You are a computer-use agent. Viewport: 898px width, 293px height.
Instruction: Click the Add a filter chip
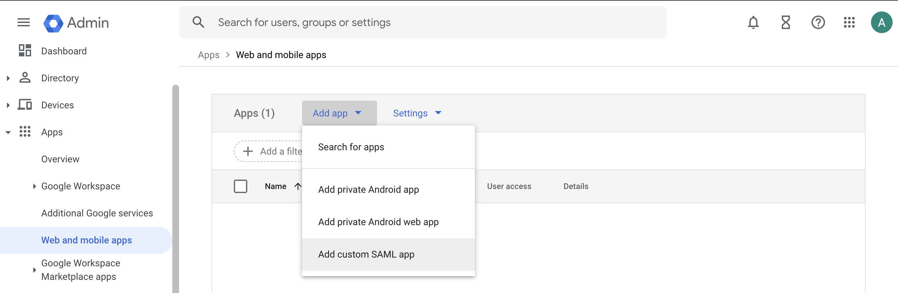click(x=269, y=151)
